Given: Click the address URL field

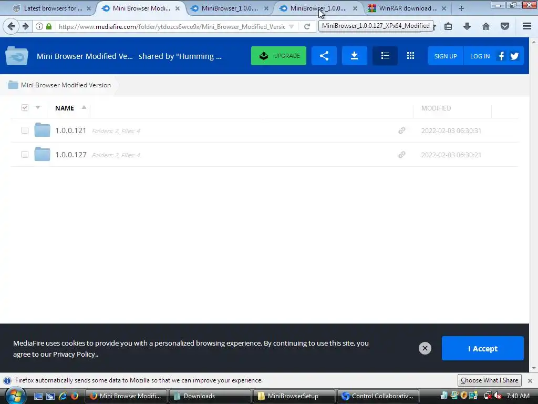Looking at the screenshot, I should click(x=172, y=26).
